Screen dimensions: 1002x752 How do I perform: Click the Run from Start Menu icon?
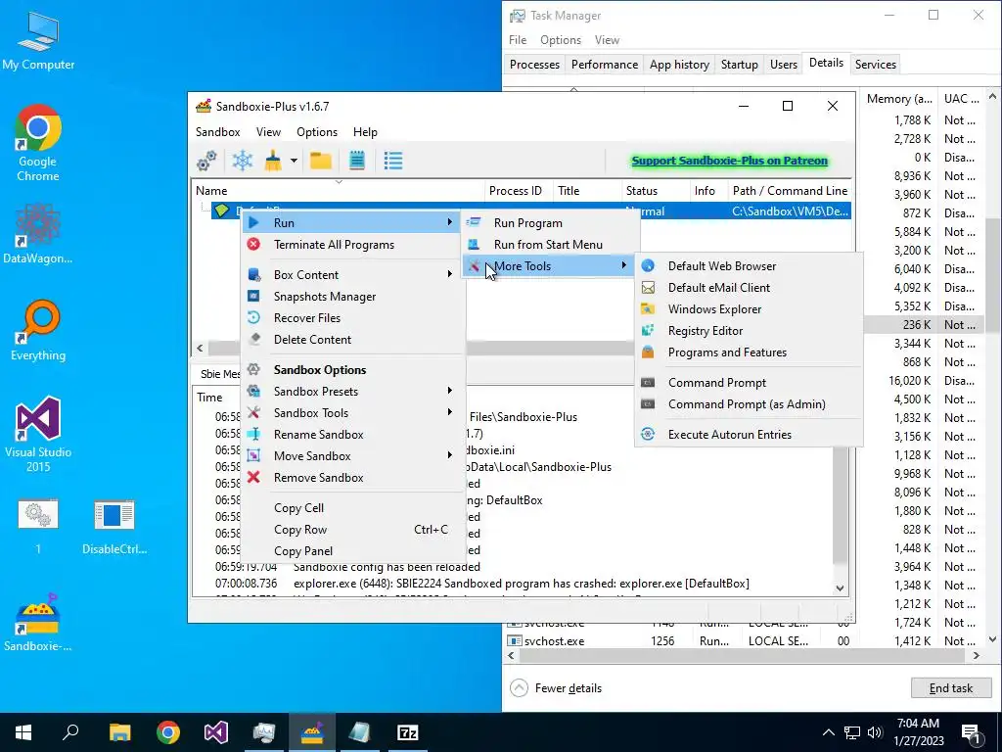tap(474, 244)
